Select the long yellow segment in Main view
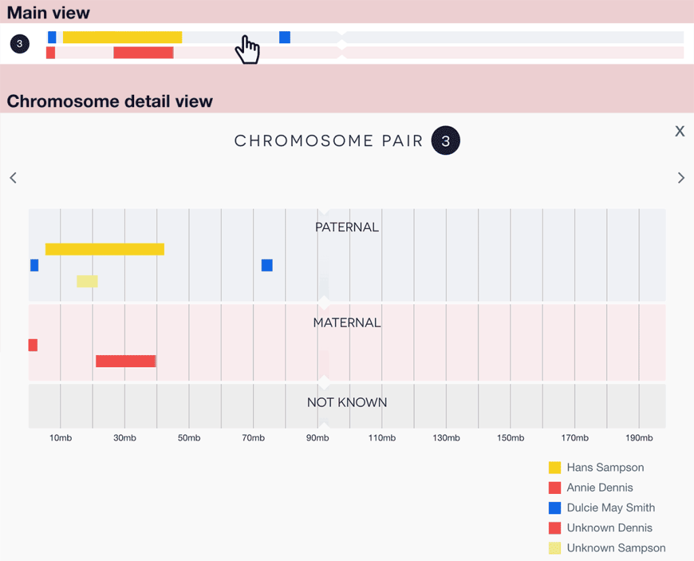Image resolution: width=694 pixels, height=561 pixels. point(122,37)
